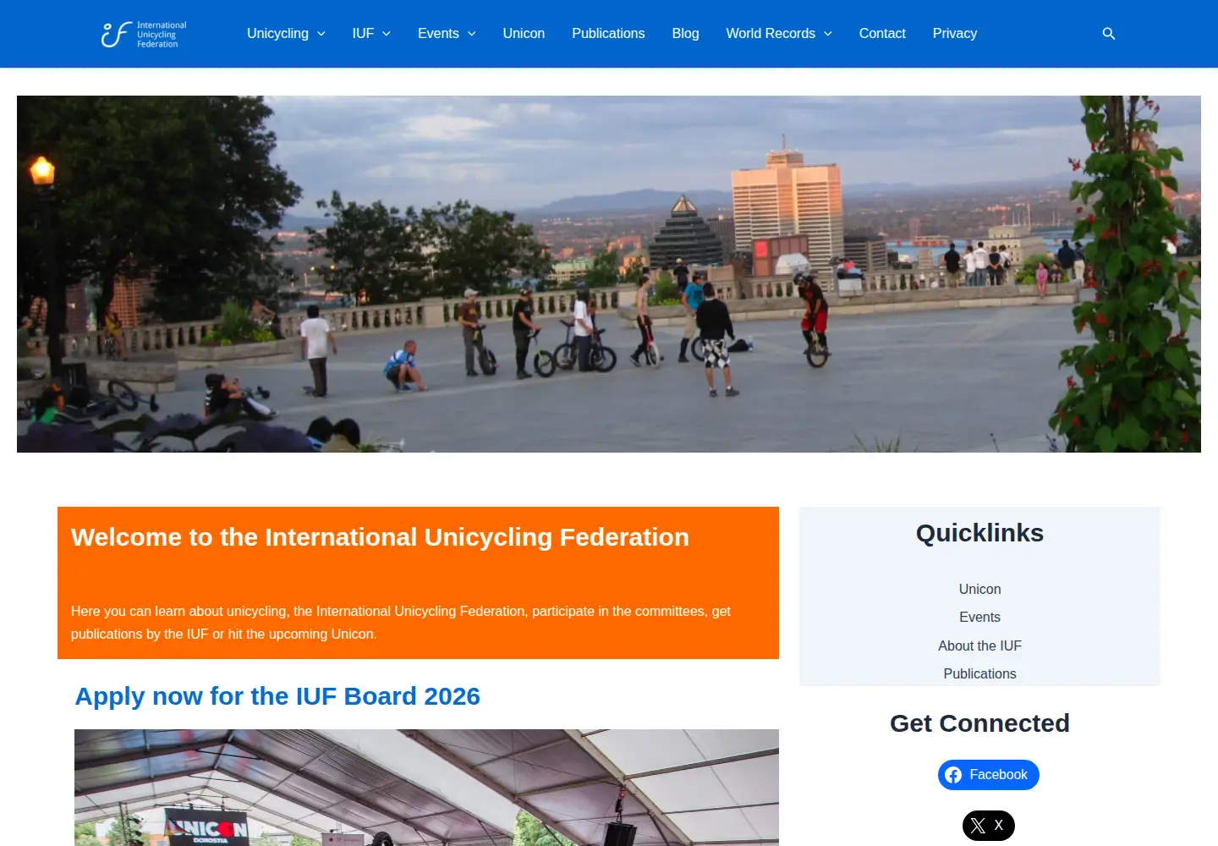Click the Get Connected heading
Image resolution: width=1218 pixels, height=846 pixels.
[979, 723]
